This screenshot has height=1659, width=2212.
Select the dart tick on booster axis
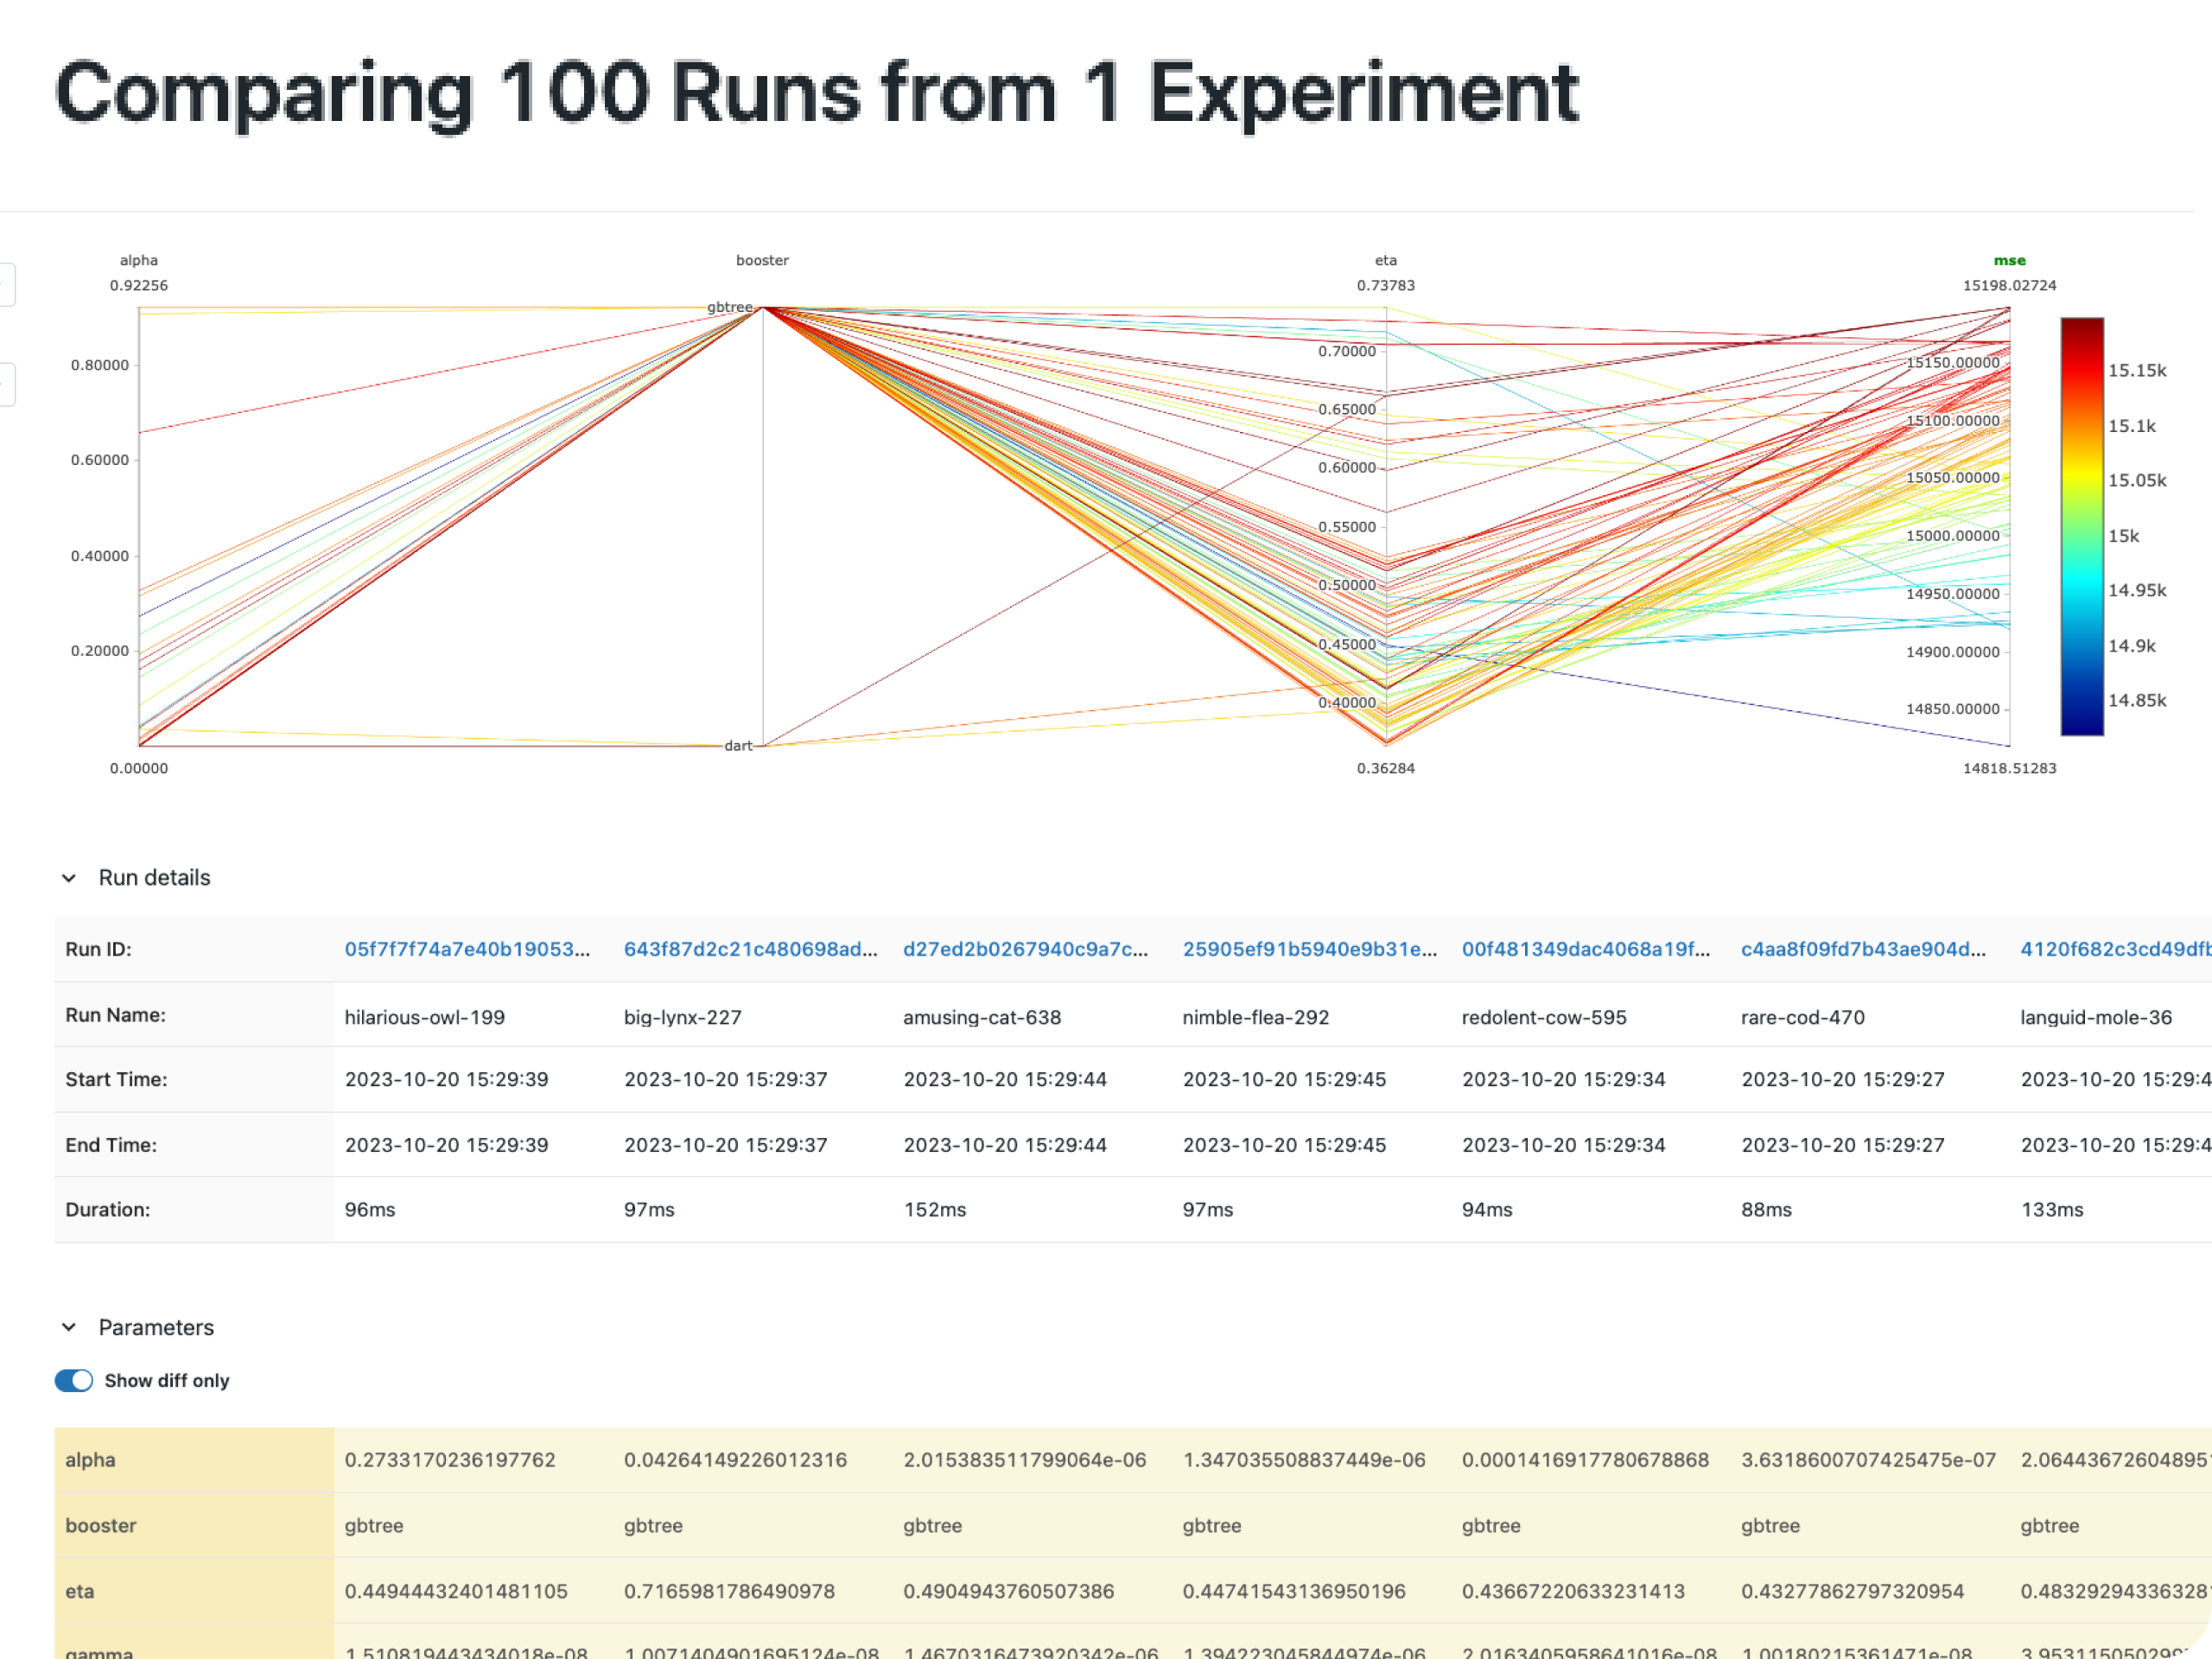coord(738,745)
